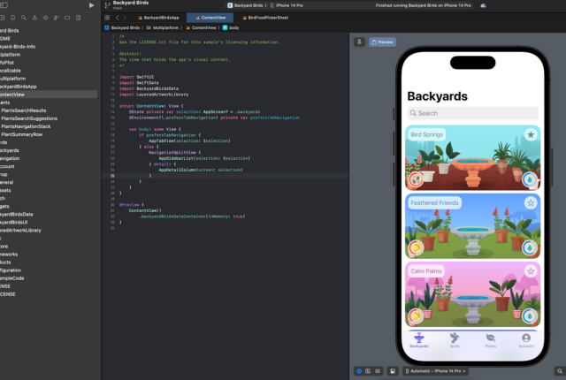Viewport: 566px width, 380px height.
Task: Click Search field in phone preview
Action: (472, 113)
